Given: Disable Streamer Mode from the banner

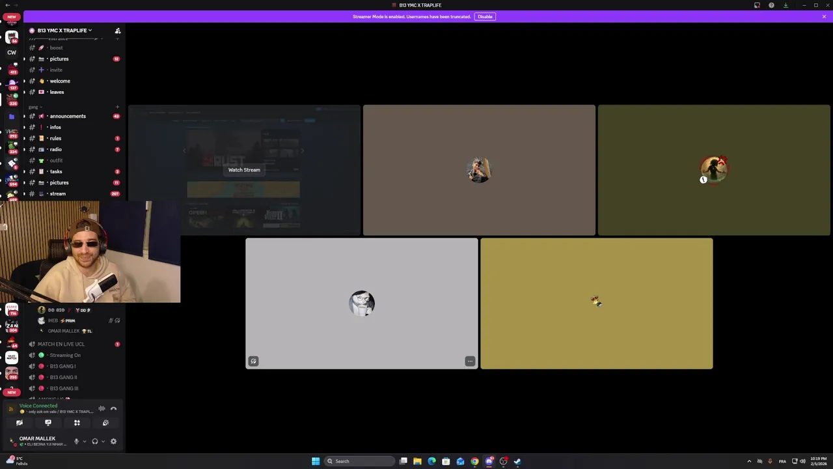Looking at the screenshot, I should pos(485,16).
